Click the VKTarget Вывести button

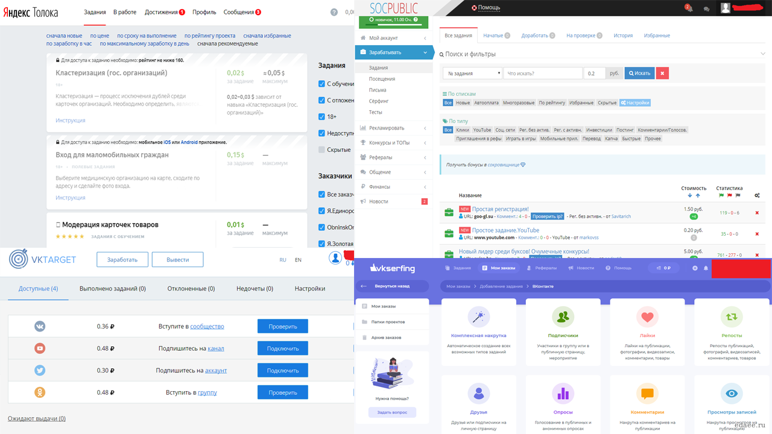177,260
